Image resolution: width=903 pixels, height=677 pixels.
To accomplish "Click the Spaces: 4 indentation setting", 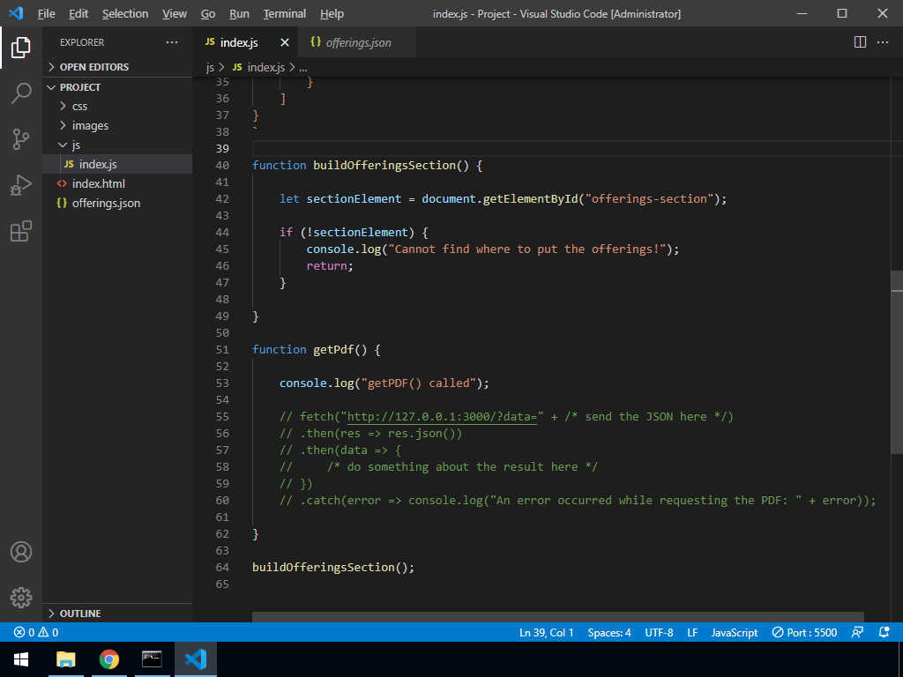I will (x=609, y=632).
